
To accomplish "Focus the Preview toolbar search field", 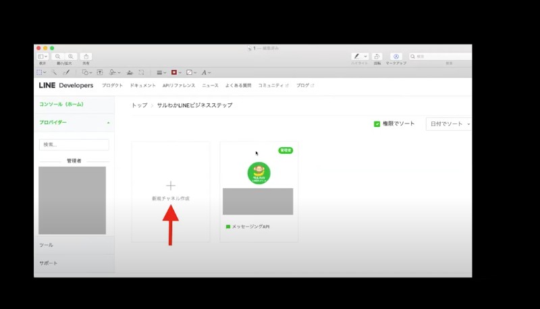I will (441, 57).
